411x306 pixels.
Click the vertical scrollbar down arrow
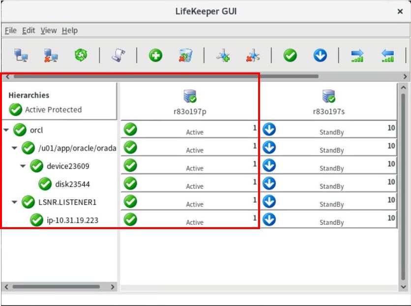coord(404,287)
